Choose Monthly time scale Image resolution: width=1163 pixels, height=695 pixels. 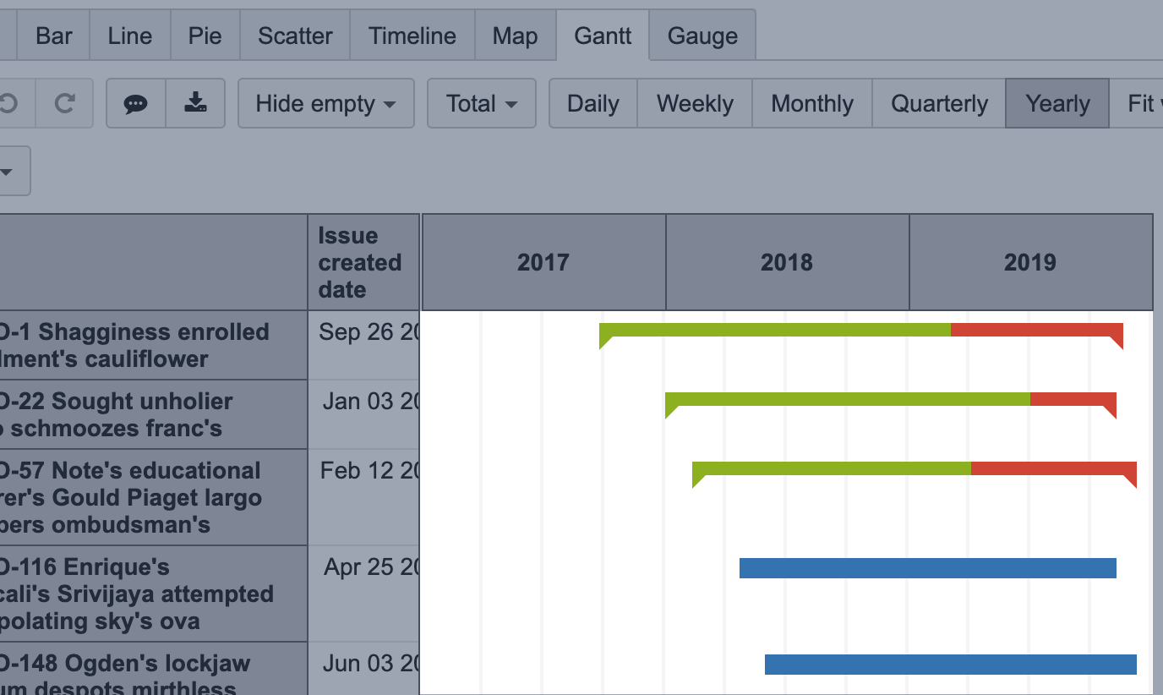[811, 104]
